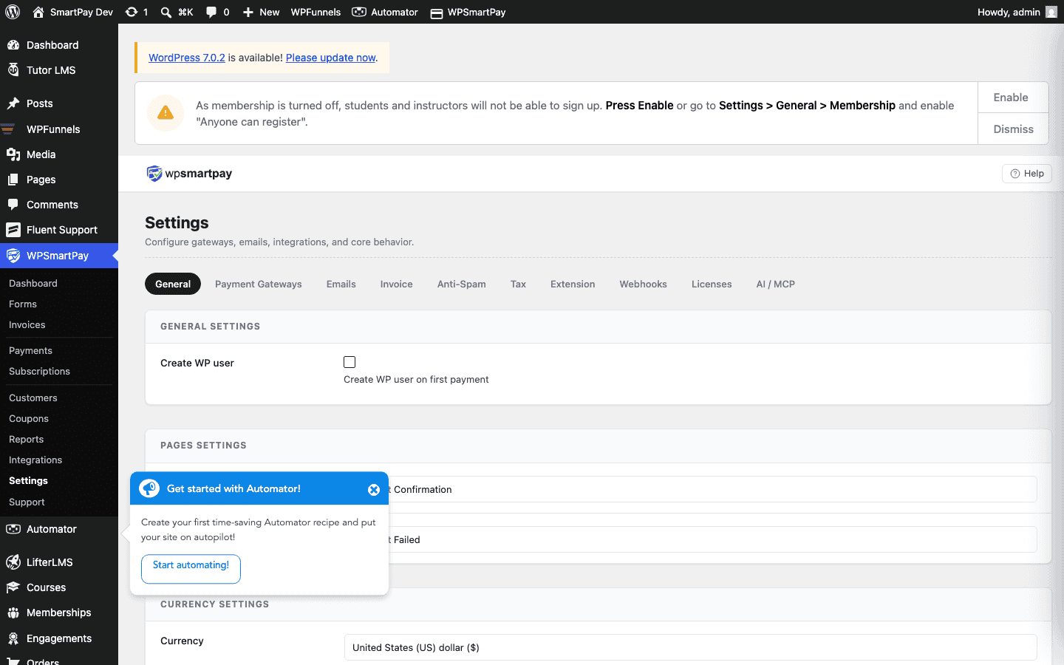
Task: Switch to the AI / MCP tab
Action: point(776,284)
